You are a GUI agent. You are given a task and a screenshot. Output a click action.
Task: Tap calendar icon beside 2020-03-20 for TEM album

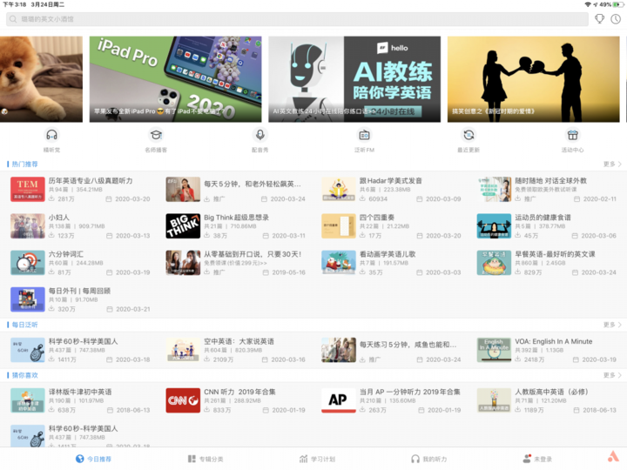(109, 198)
